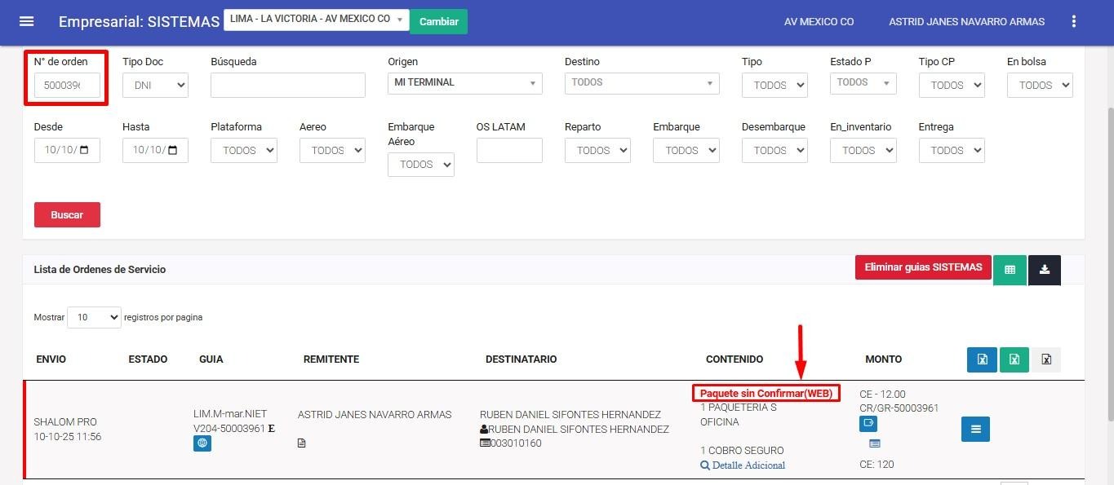Click the Eliminar guias SISTEMAS button
Viewport: 1114px width, 485px height.
point(922,267)
